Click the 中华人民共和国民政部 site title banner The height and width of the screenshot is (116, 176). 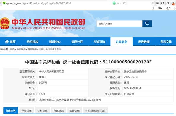(x=49, y=22)
